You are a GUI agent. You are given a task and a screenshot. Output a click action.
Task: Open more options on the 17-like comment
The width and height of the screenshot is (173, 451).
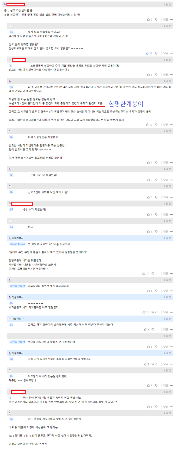[x=171, y=274]
